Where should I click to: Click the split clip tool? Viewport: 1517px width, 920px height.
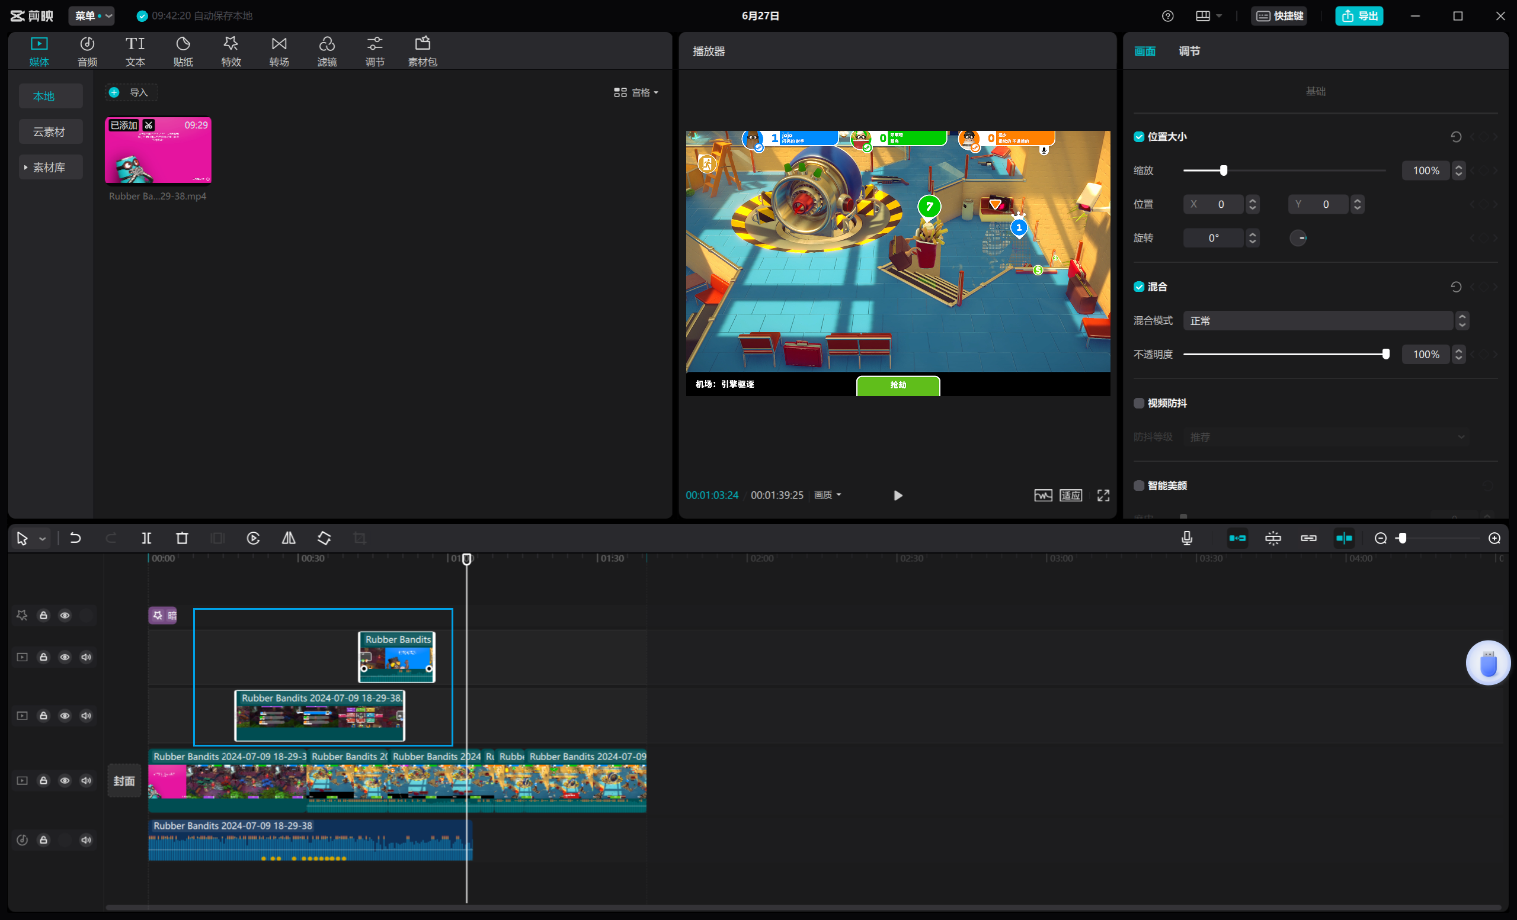[x=146, y=538]
